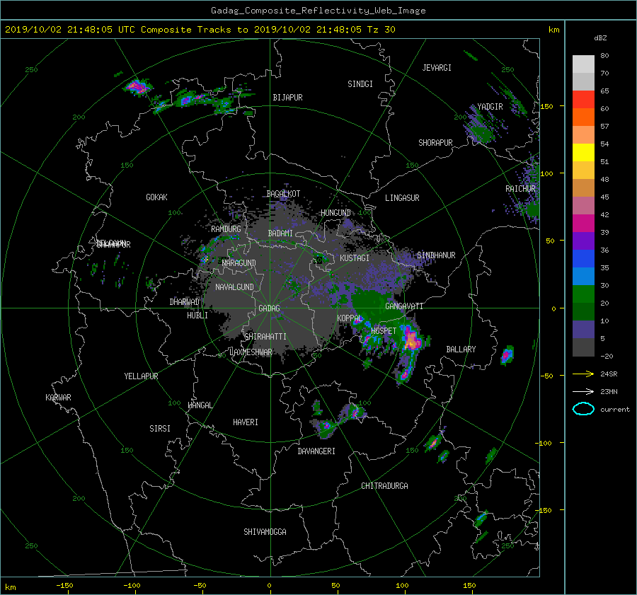
Task: Click the SINDGI city label
Action: pos(360,84)
